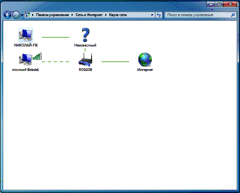This screenshot has width=240, height=193.
Task: Select the ROSSOB router icon
Action: [86, 59]
